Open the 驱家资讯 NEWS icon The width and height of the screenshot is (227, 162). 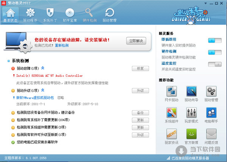coord(171,134)
